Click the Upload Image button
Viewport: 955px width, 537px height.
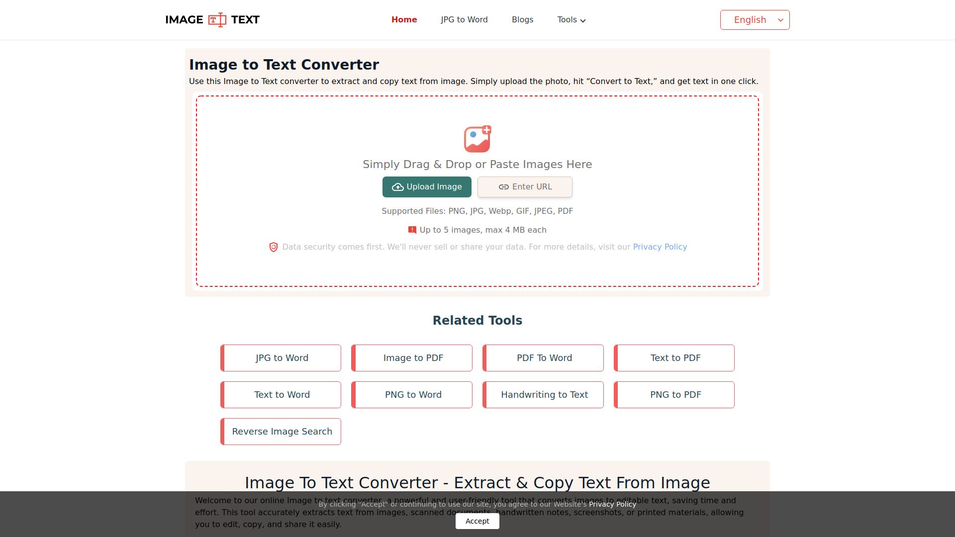[x=426, y=187]
